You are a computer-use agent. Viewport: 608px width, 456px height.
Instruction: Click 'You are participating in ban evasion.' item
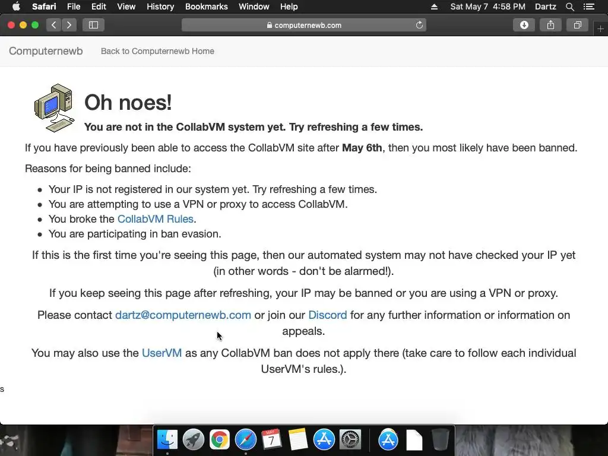click(x=135, y=234)
